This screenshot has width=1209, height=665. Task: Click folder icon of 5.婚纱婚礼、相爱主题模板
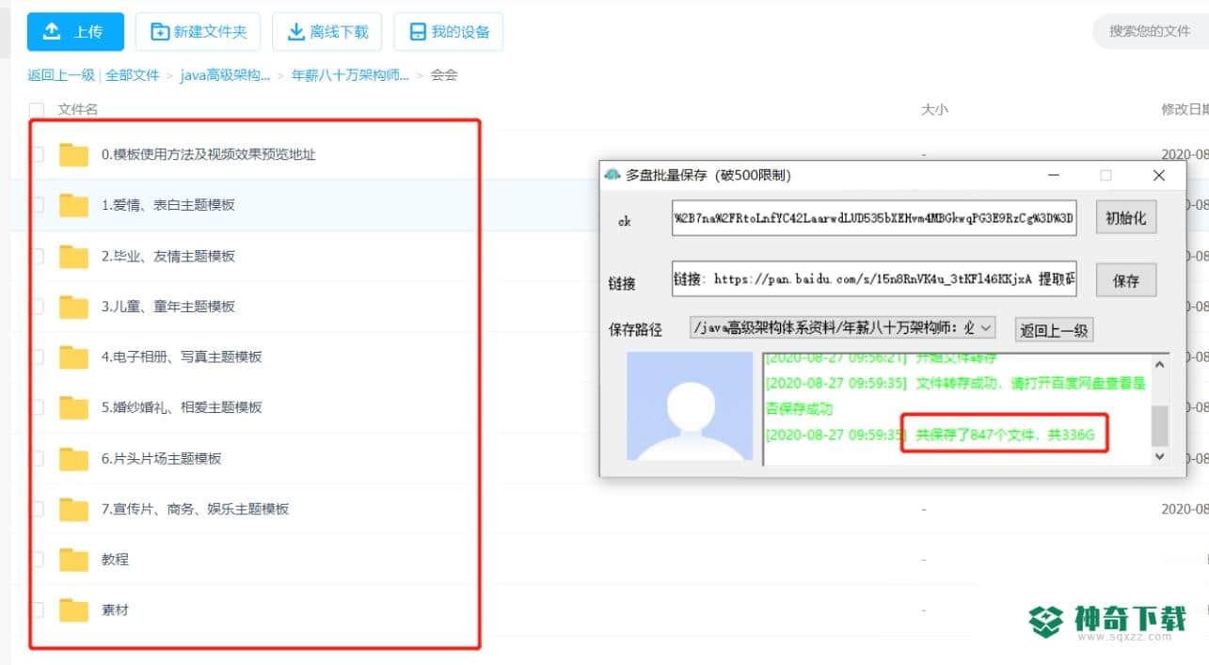[x=73, y=407]
